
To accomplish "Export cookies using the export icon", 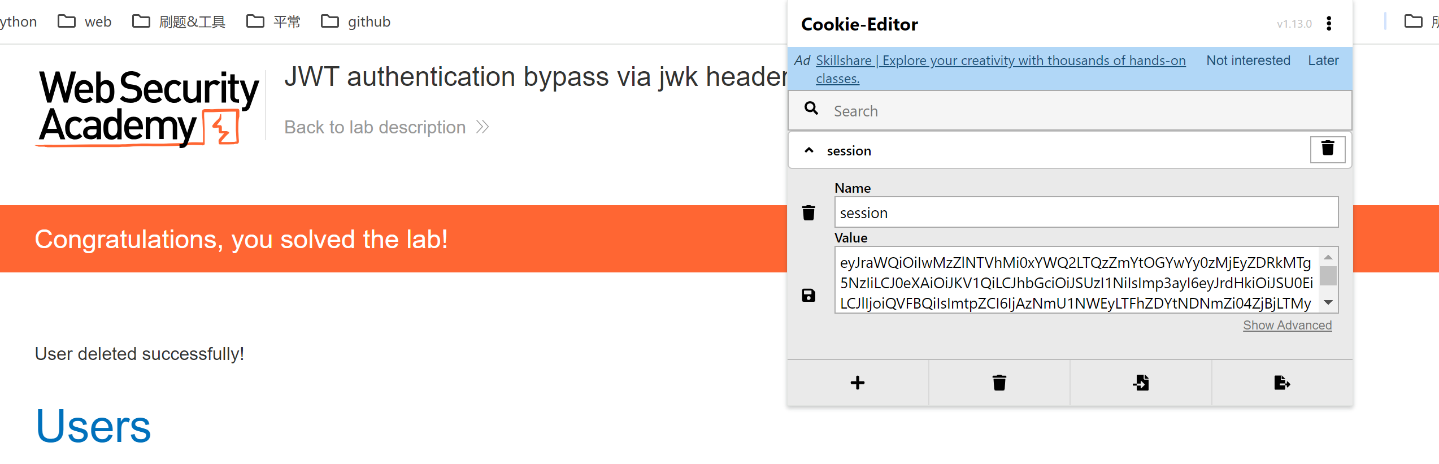I will coord(1282,383).
